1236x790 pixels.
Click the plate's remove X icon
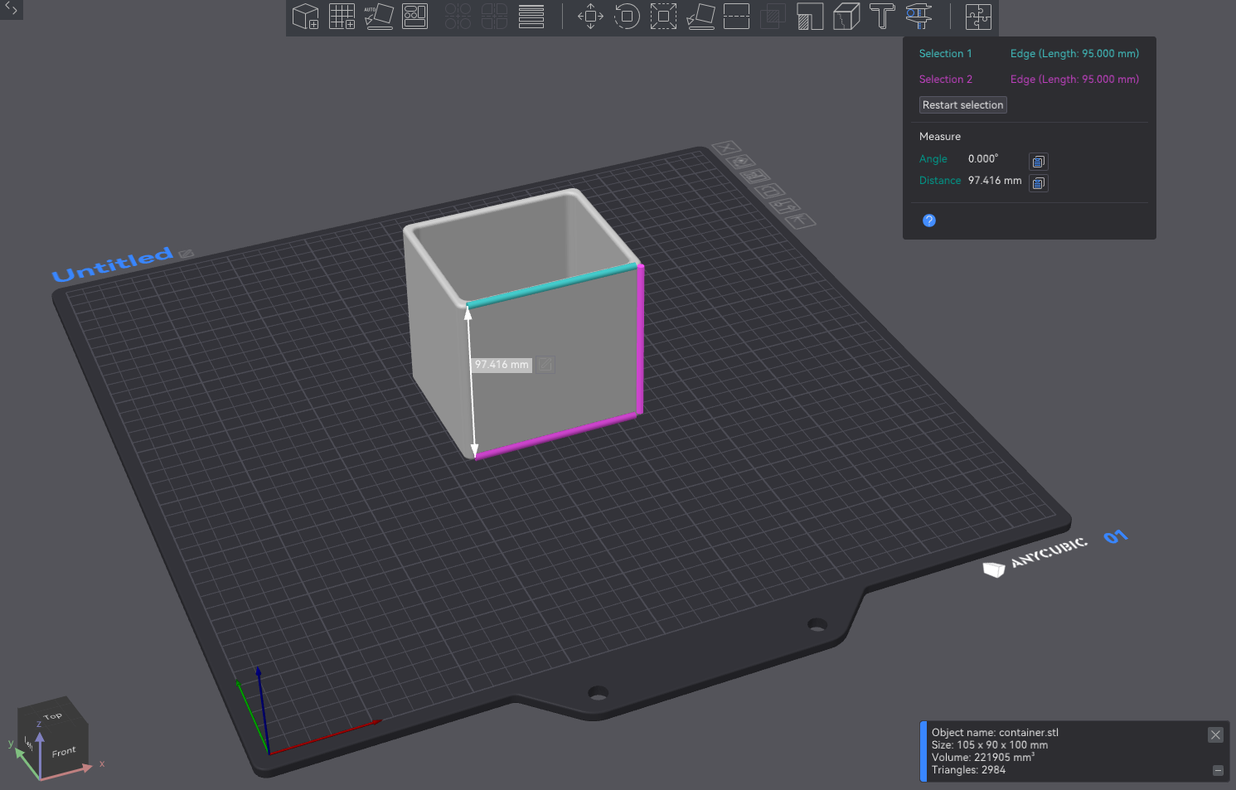click(x=726, y=148)
